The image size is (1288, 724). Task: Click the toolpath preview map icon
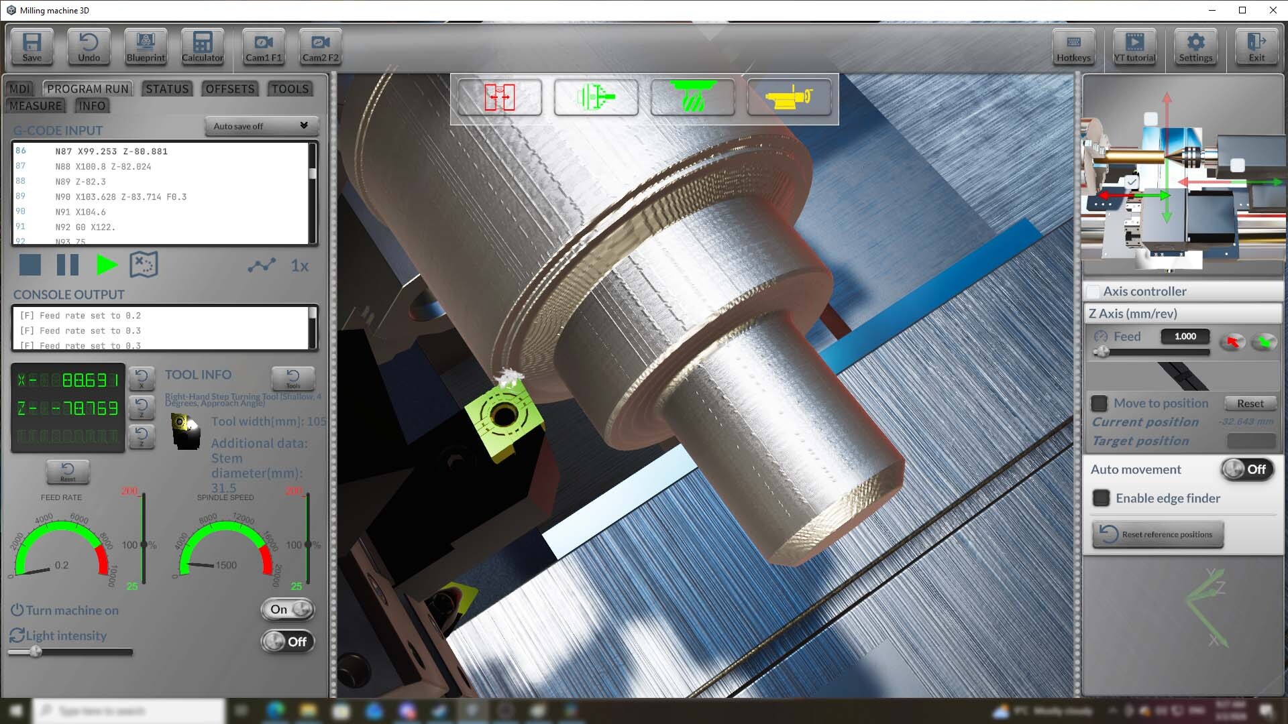[144, 265]
